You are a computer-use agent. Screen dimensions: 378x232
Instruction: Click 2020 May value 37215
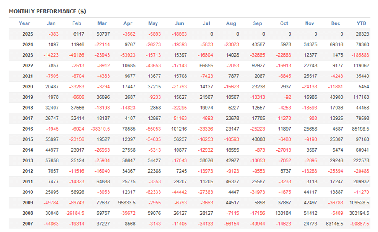click(154, 87)
